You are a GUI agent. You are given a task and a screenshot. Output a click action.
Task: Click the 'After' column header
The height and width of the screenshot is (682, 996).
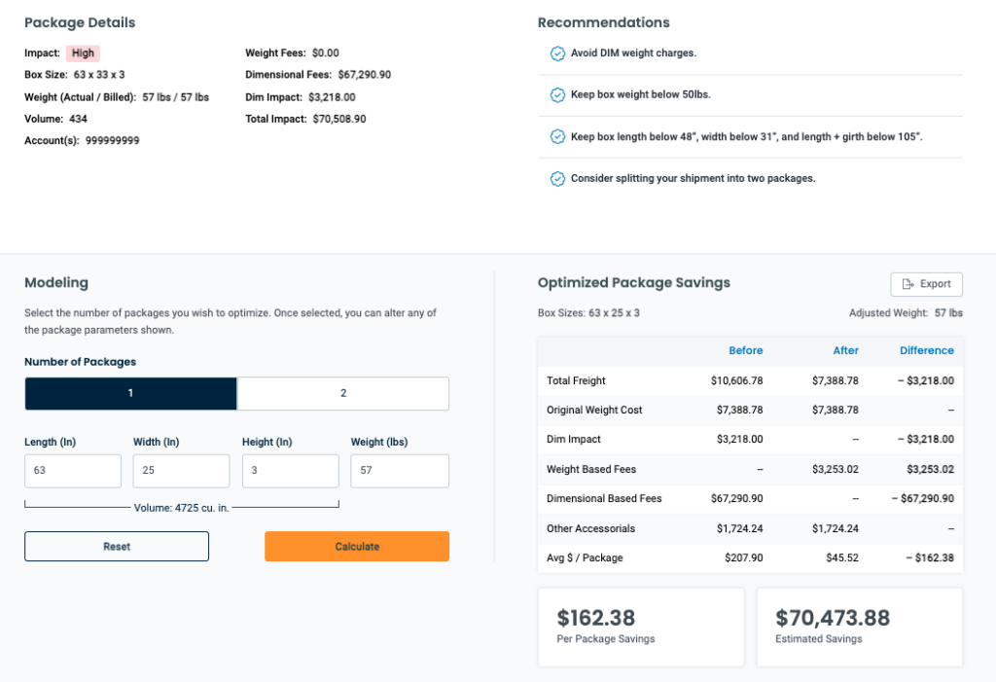click(x=845, y=350)
